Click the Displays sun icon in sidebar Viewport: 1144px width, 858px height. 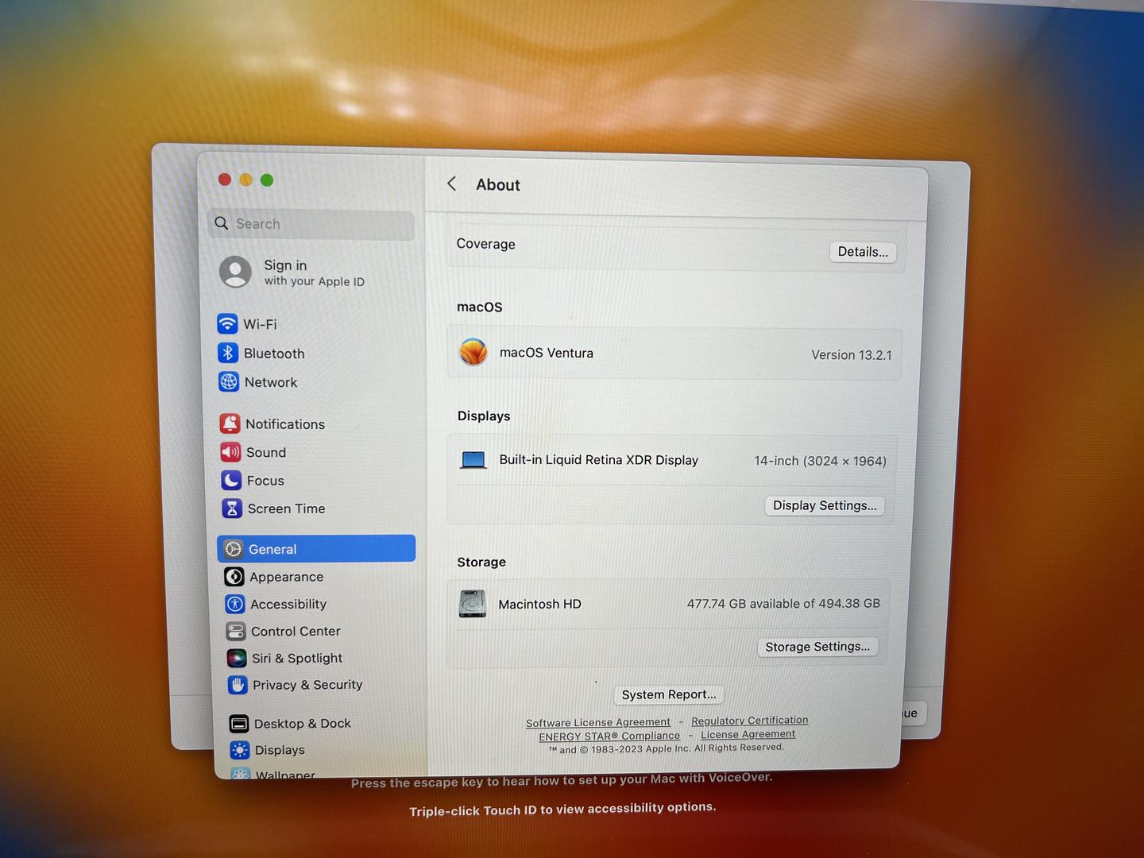point(240,750)
